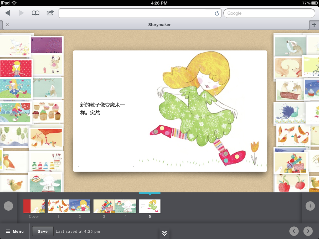Select page 5 thumbnail
Screen dimensions: 319x239
150,206
